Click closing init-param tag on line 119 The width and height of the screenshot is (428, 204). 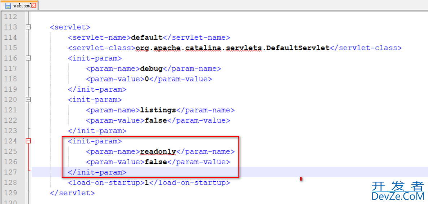[97, 89]
